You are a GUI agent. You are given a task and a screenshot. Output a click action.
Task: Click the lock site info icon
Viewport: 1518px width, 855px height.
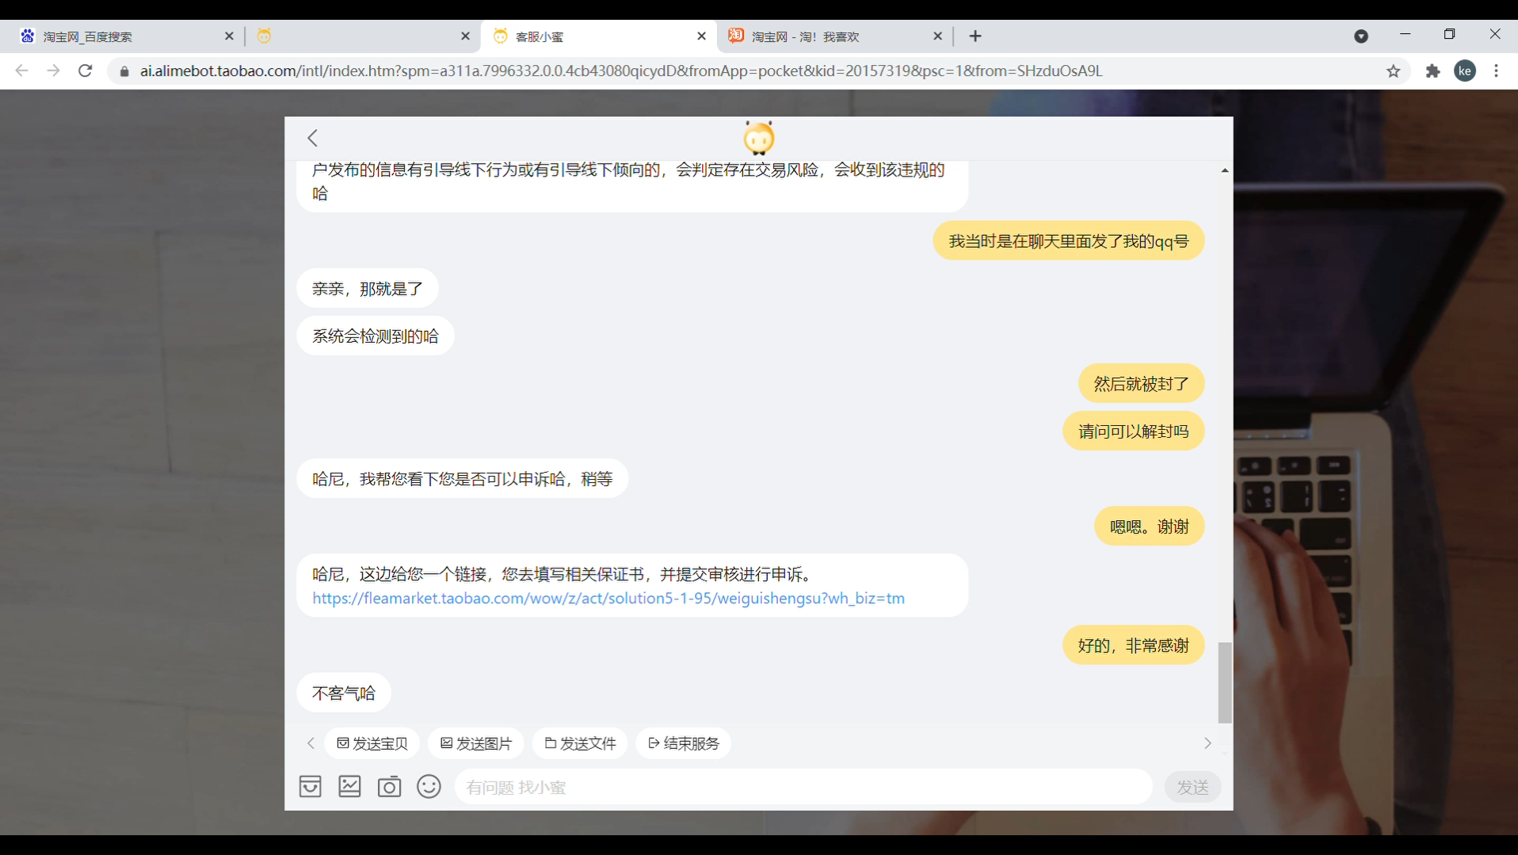(124, 71)
